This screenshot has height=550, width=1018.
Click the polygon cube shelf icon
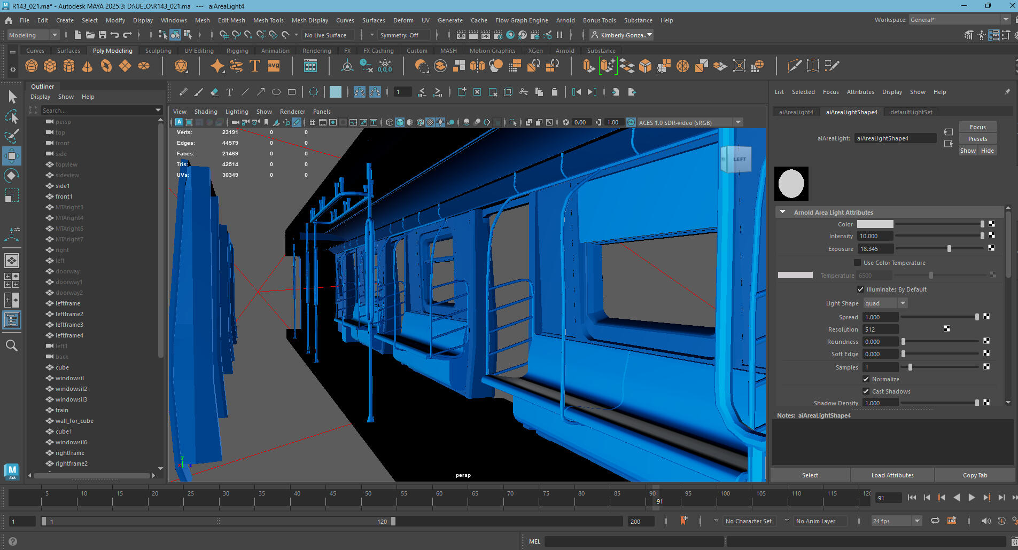click(50, 66)
